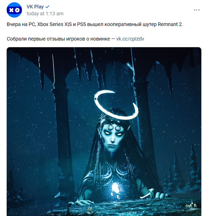Click the word 'Remnant 2' in post text
Screen dimensions: 207x216
tap(170, 24)
